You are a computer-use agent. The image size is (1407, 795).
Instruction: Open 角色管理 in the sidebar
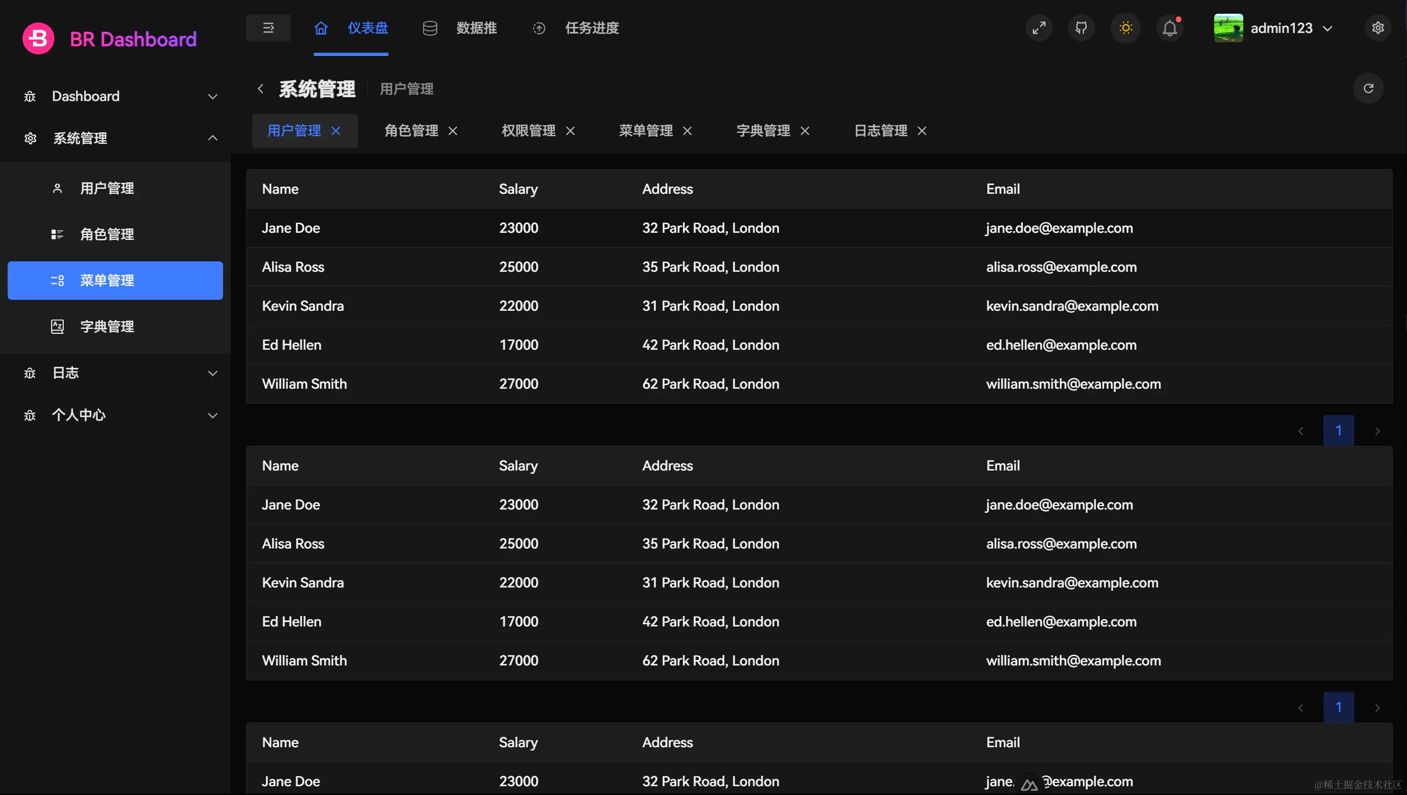[x=115, y=234]
